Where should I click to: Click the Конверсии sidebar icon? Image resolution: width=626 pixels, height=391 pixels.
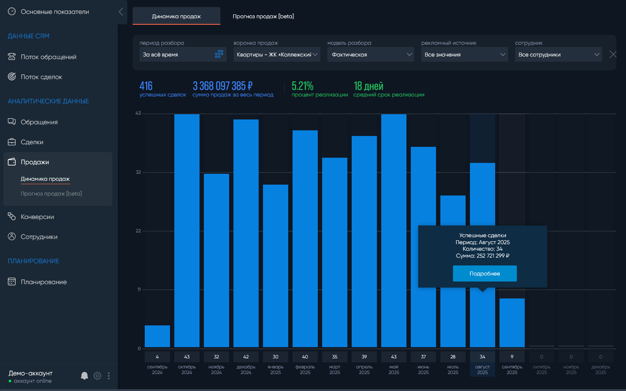12,216
